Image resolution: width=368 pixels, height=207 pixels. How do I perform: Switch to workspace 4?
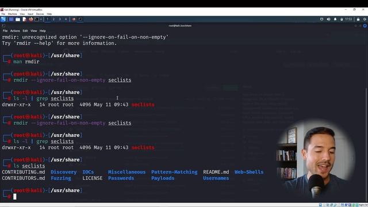[66, 19]
